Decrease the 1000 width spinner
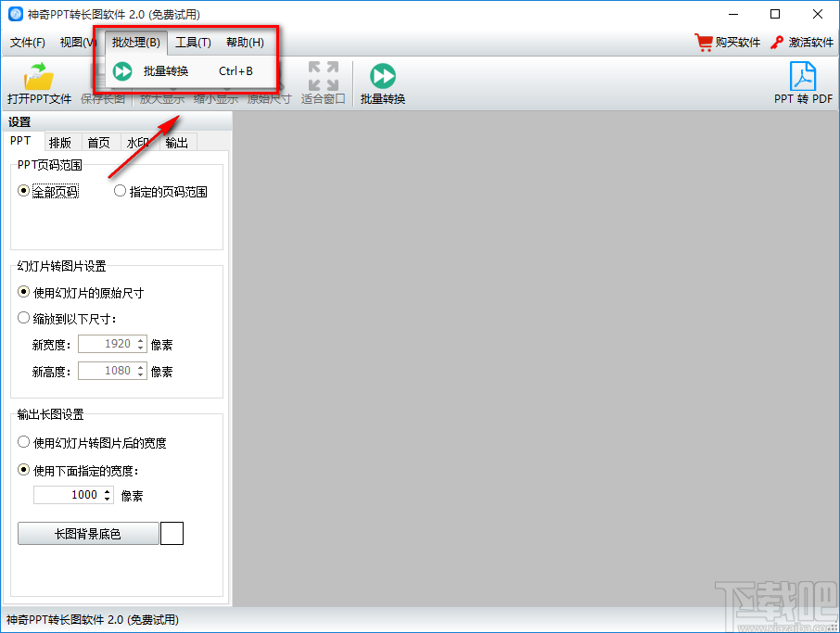 pyautogui.click(x=108, y=500)
